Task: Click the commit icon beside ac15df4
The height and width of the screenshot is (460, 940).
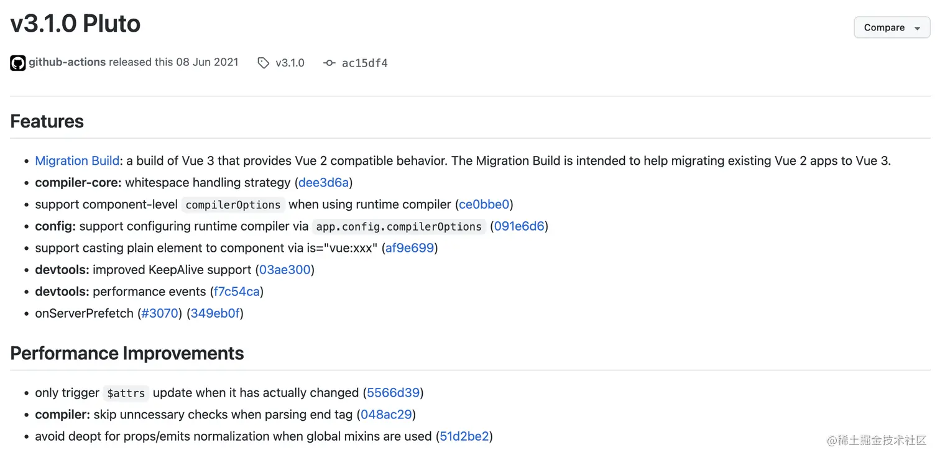Action: coord(329,63)
